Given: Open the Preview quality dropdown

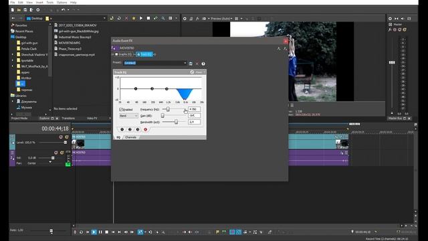Looking at the screenshot, I should (221, 19).
